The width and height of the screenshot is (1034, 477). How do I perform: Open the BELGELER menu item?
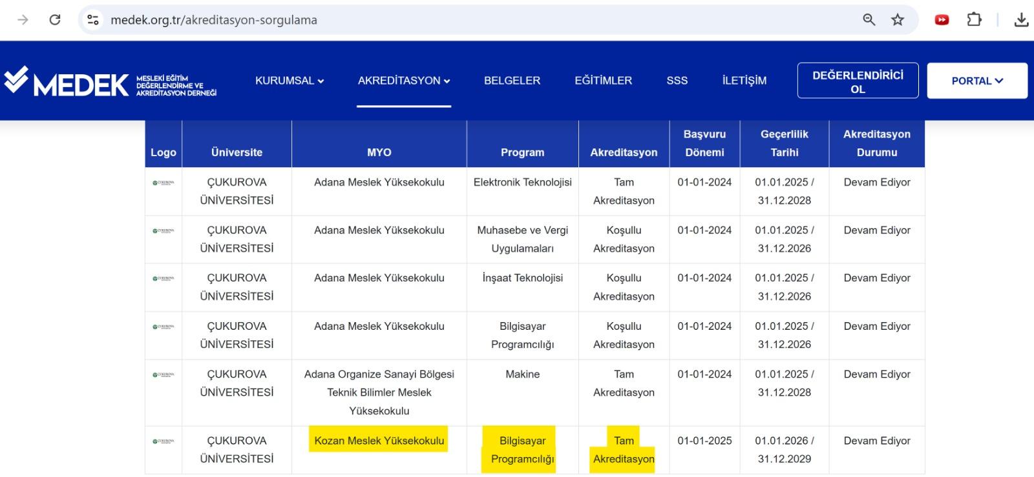[512, 81]
